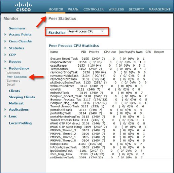Open Local Profiling sidebar link
Image resolution: width=174 pixels, height=173 pixels.
20,123
